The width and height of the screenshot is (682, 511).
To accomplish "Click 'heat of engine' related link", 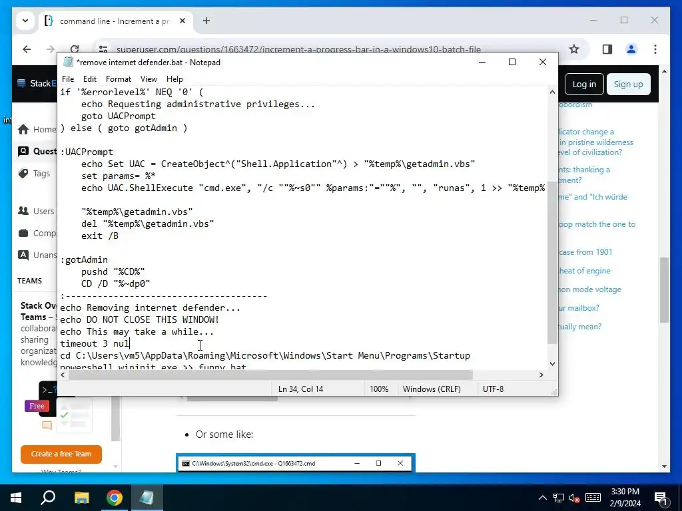I will (x=585, y=271).
